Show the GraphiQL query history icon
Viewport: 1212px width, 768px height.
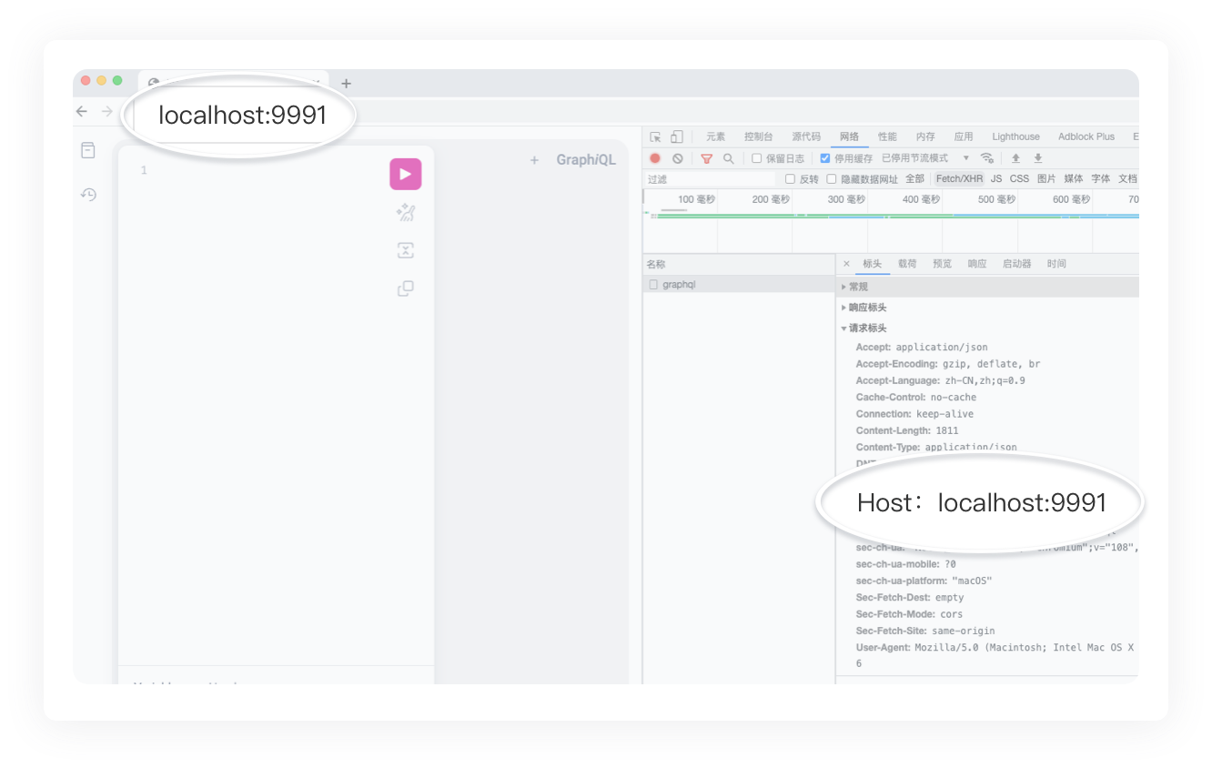coord(88,194)
